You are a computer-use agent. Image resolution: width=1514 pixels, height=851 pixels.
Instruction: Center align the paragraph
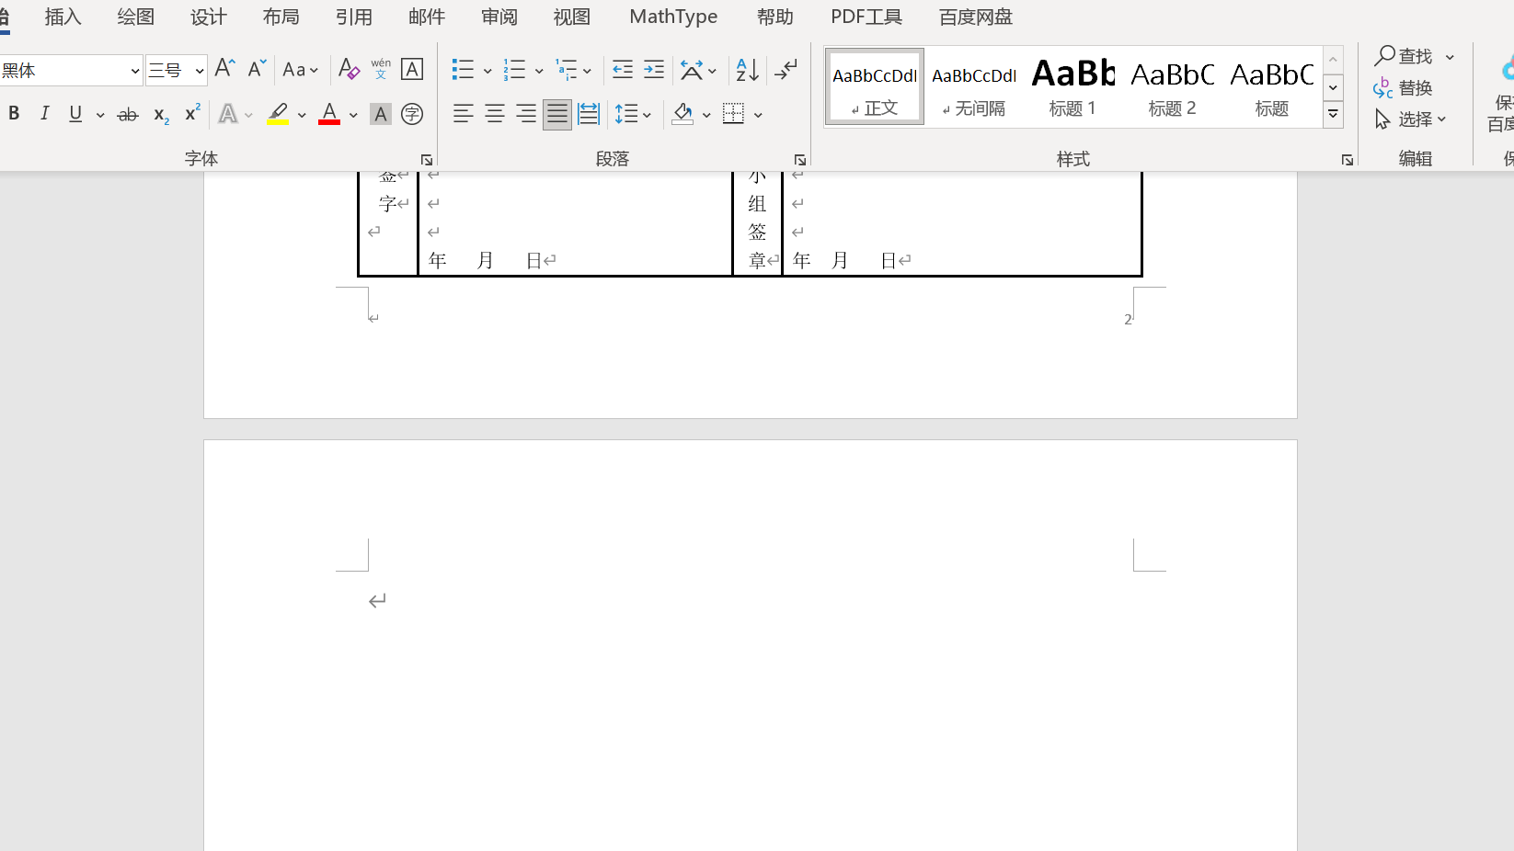pyautogui.click(x=494, y=113)
